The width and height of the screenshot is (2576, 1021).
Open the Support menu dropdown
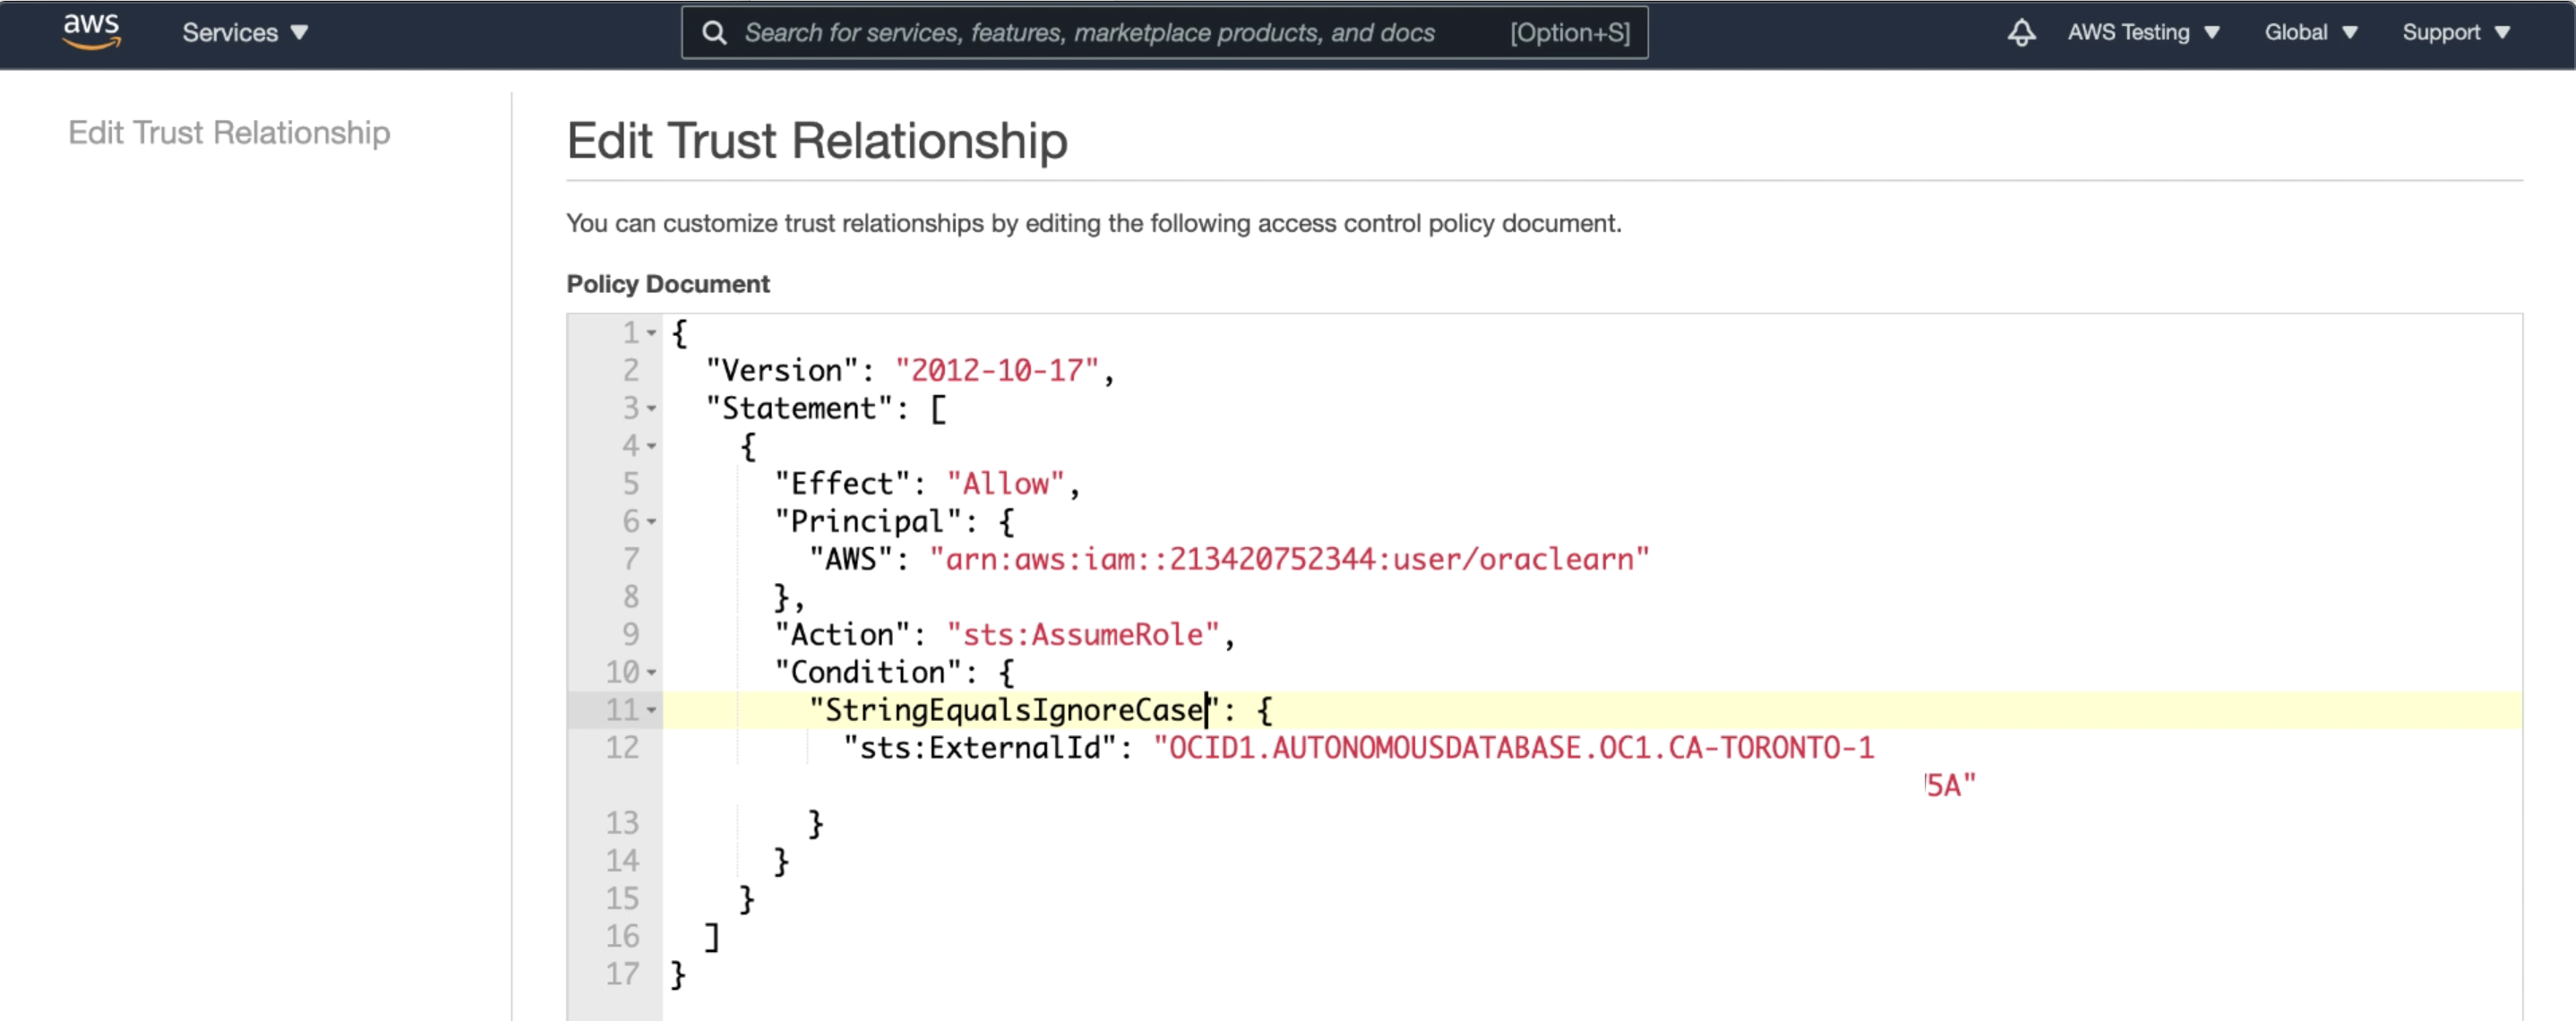2455,33
